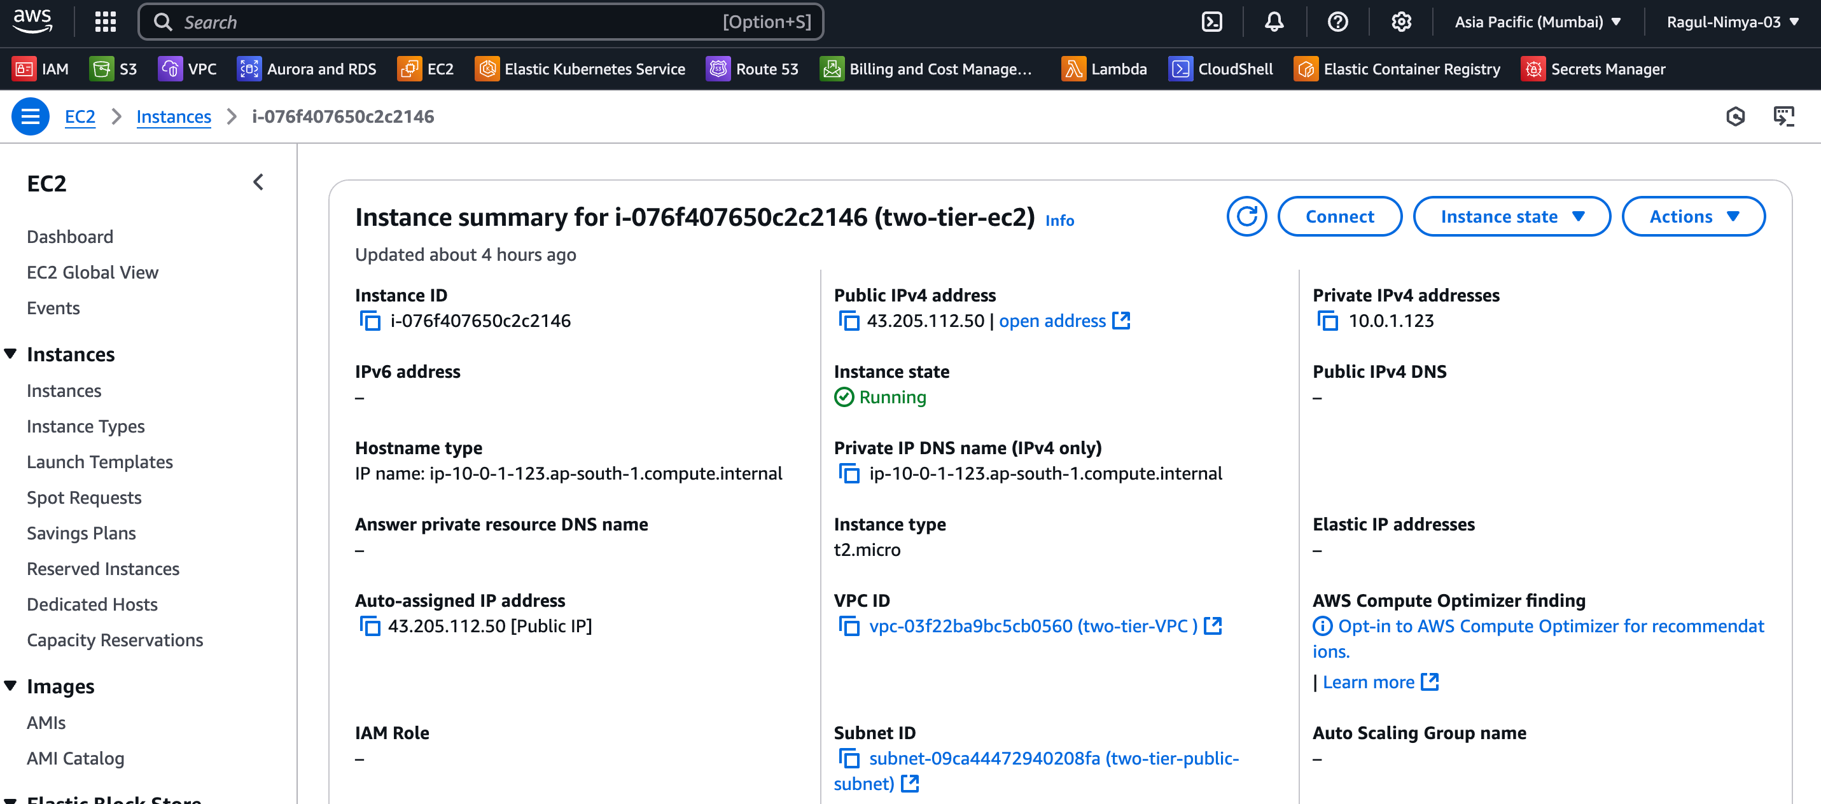Open CloudShell terminal icon in top bar
1821x804 pixels.
coord(1211,22)
